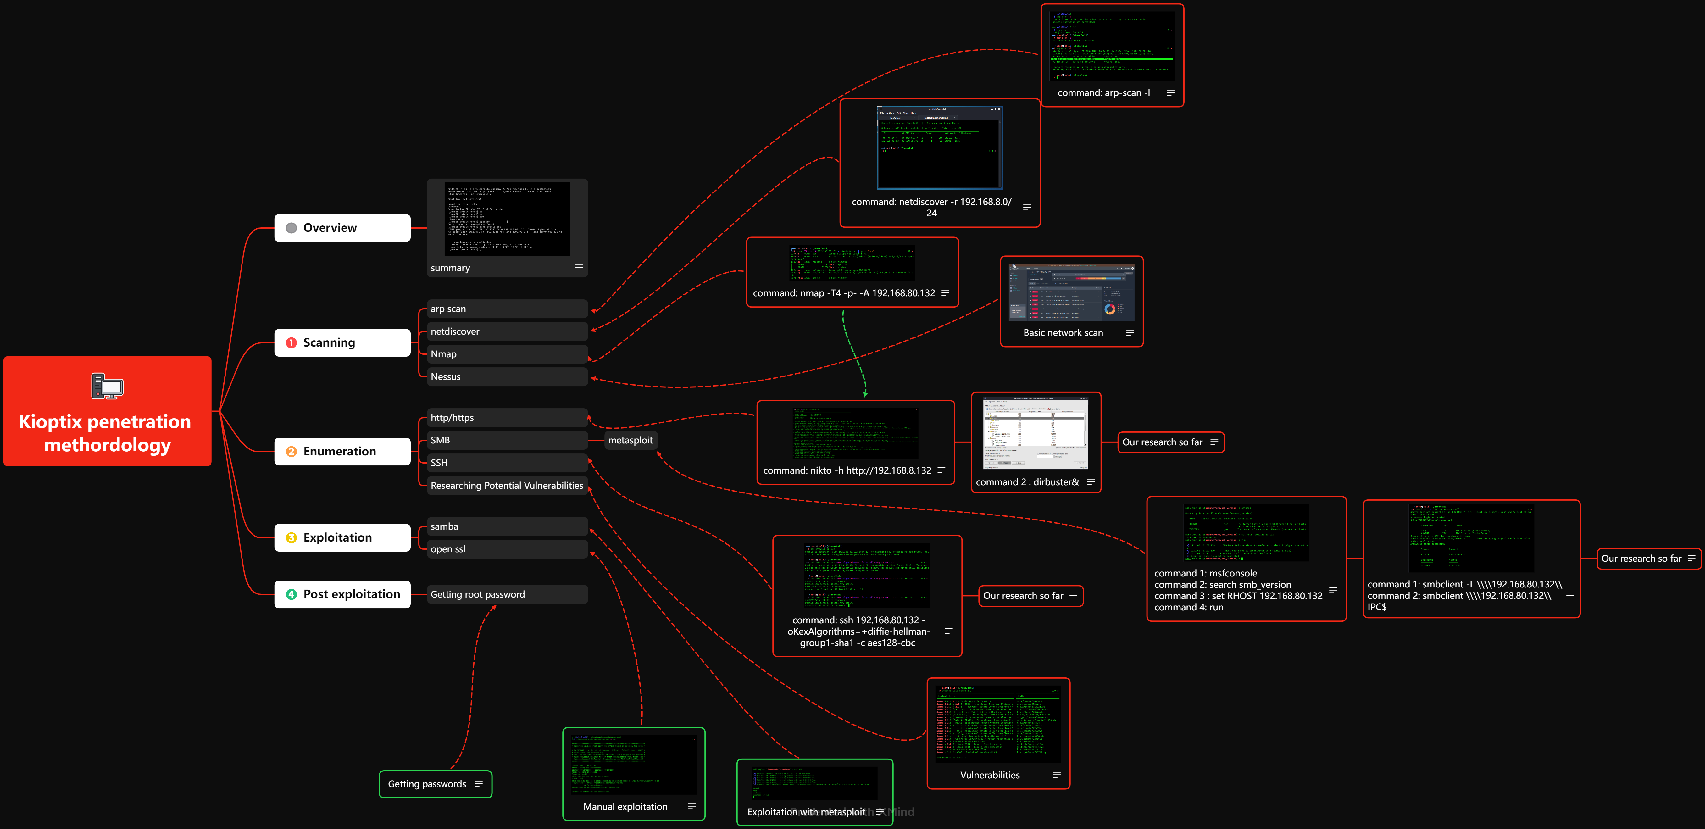Select the Overview topic node
The width and height of the screenshot is (1705, 829).
pyautogui.click(x=342, y=228)
